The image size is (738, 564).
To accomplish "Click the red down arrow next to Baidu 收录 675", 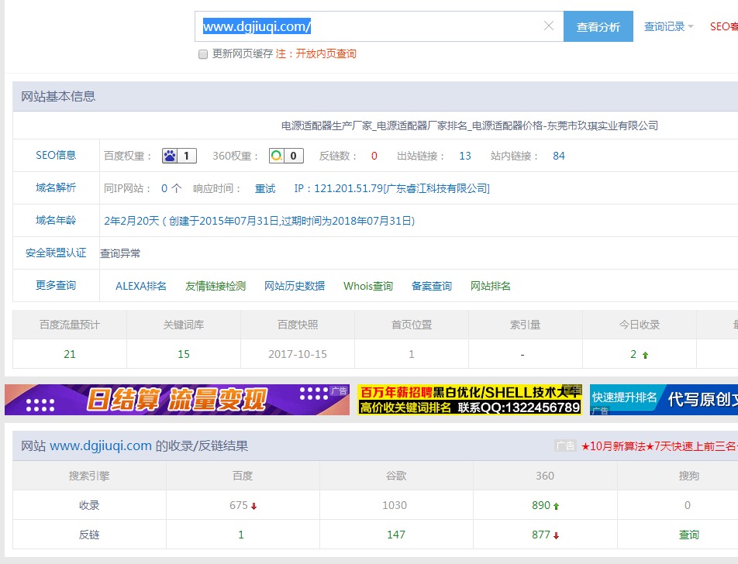I will coord(252,504).
